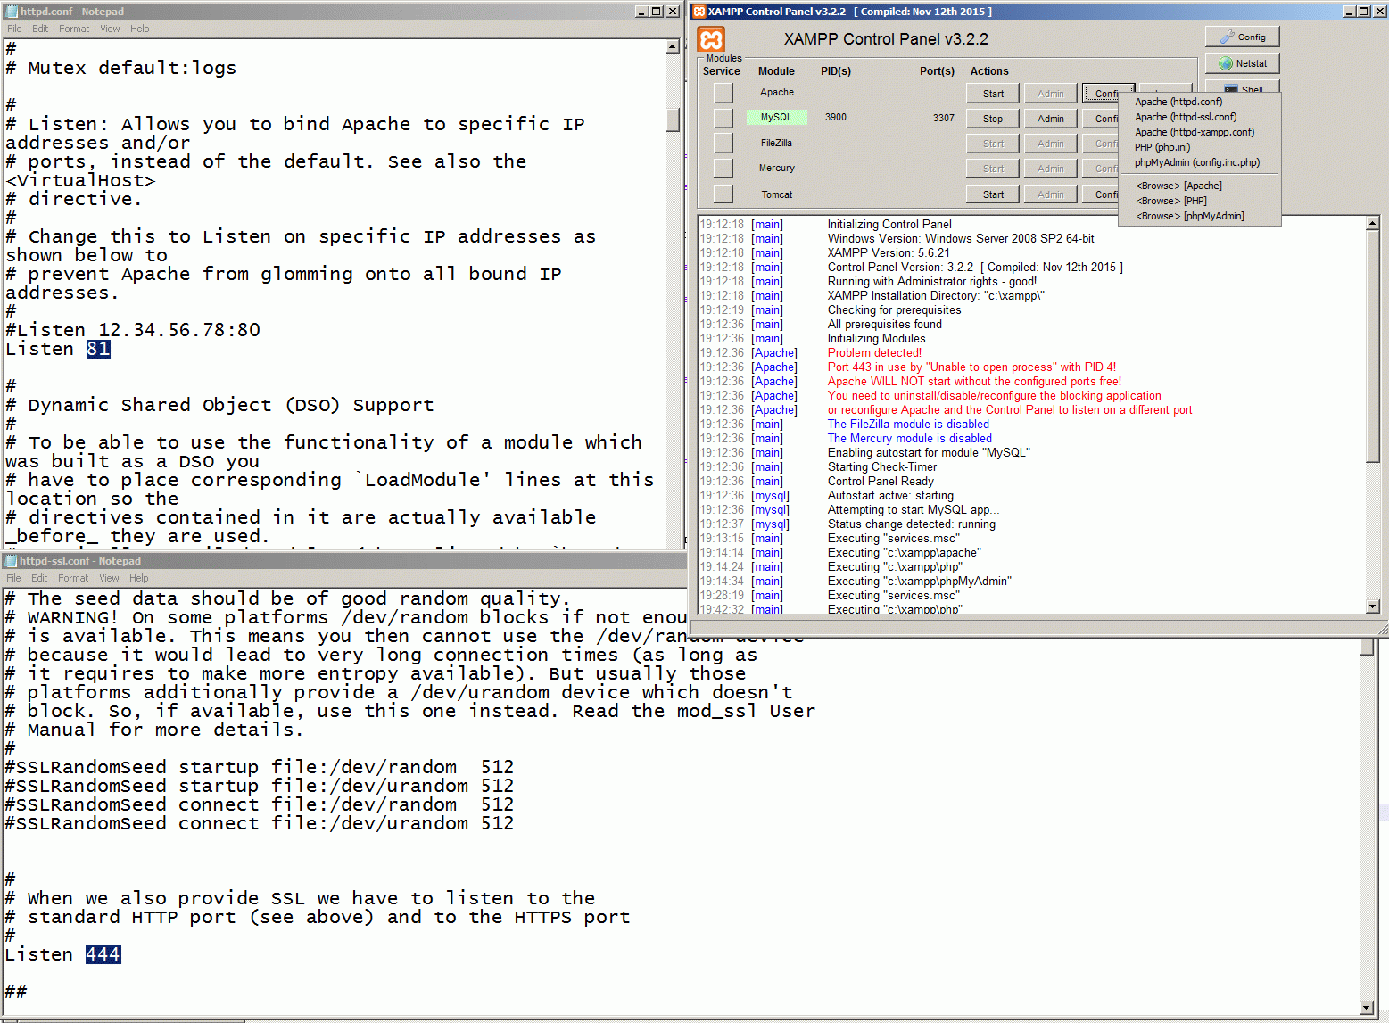Start the Apache module
The height and width of the screenshot is (1023, 1389).
[993, 94]
